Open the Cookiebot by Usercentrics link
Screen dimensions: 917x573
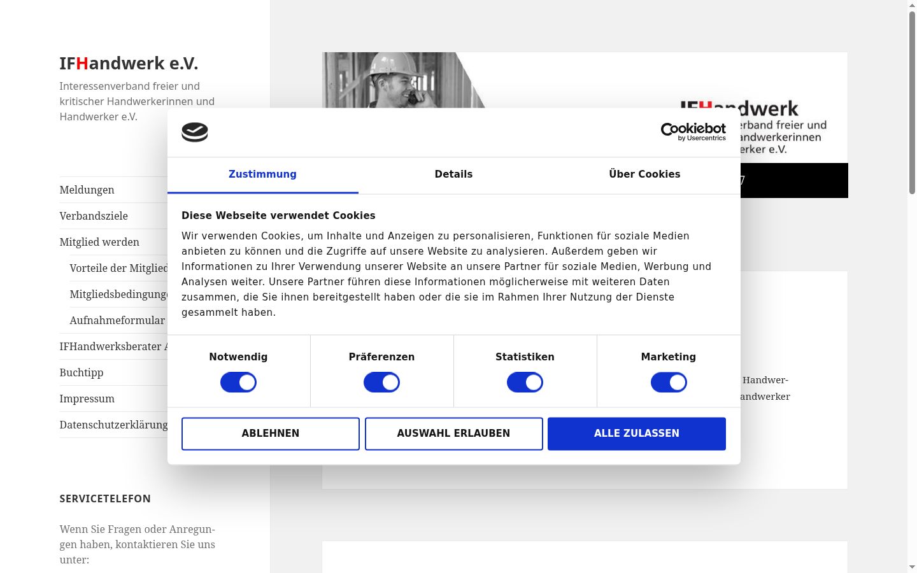(693, 132)
